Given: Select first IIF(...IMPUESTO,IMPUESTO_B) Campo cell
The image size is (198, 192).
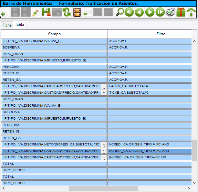Looking at the screenshot, I should coord(54,60).
